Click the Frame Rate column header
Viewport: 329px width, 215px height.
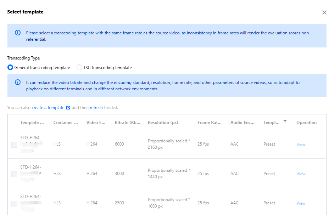click(209, 123)
